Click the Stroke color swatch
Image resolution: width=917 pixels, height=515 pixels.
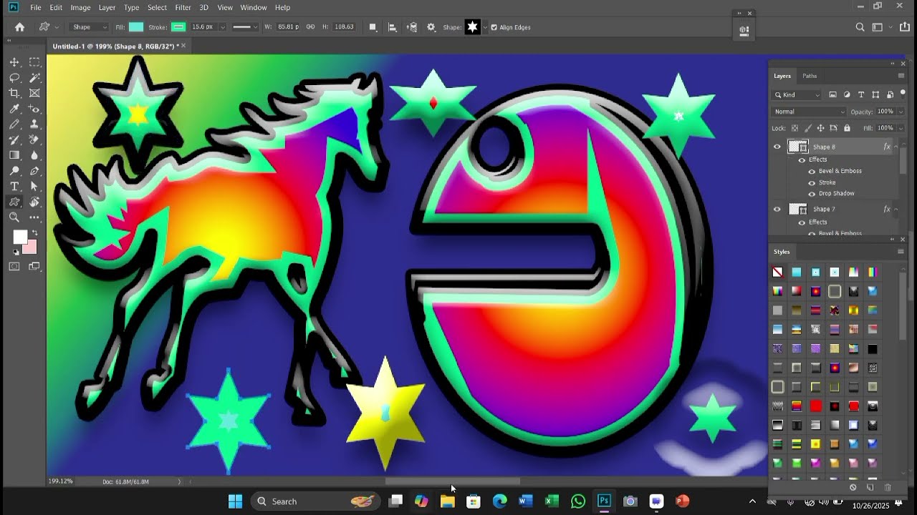tap(178, 27)
